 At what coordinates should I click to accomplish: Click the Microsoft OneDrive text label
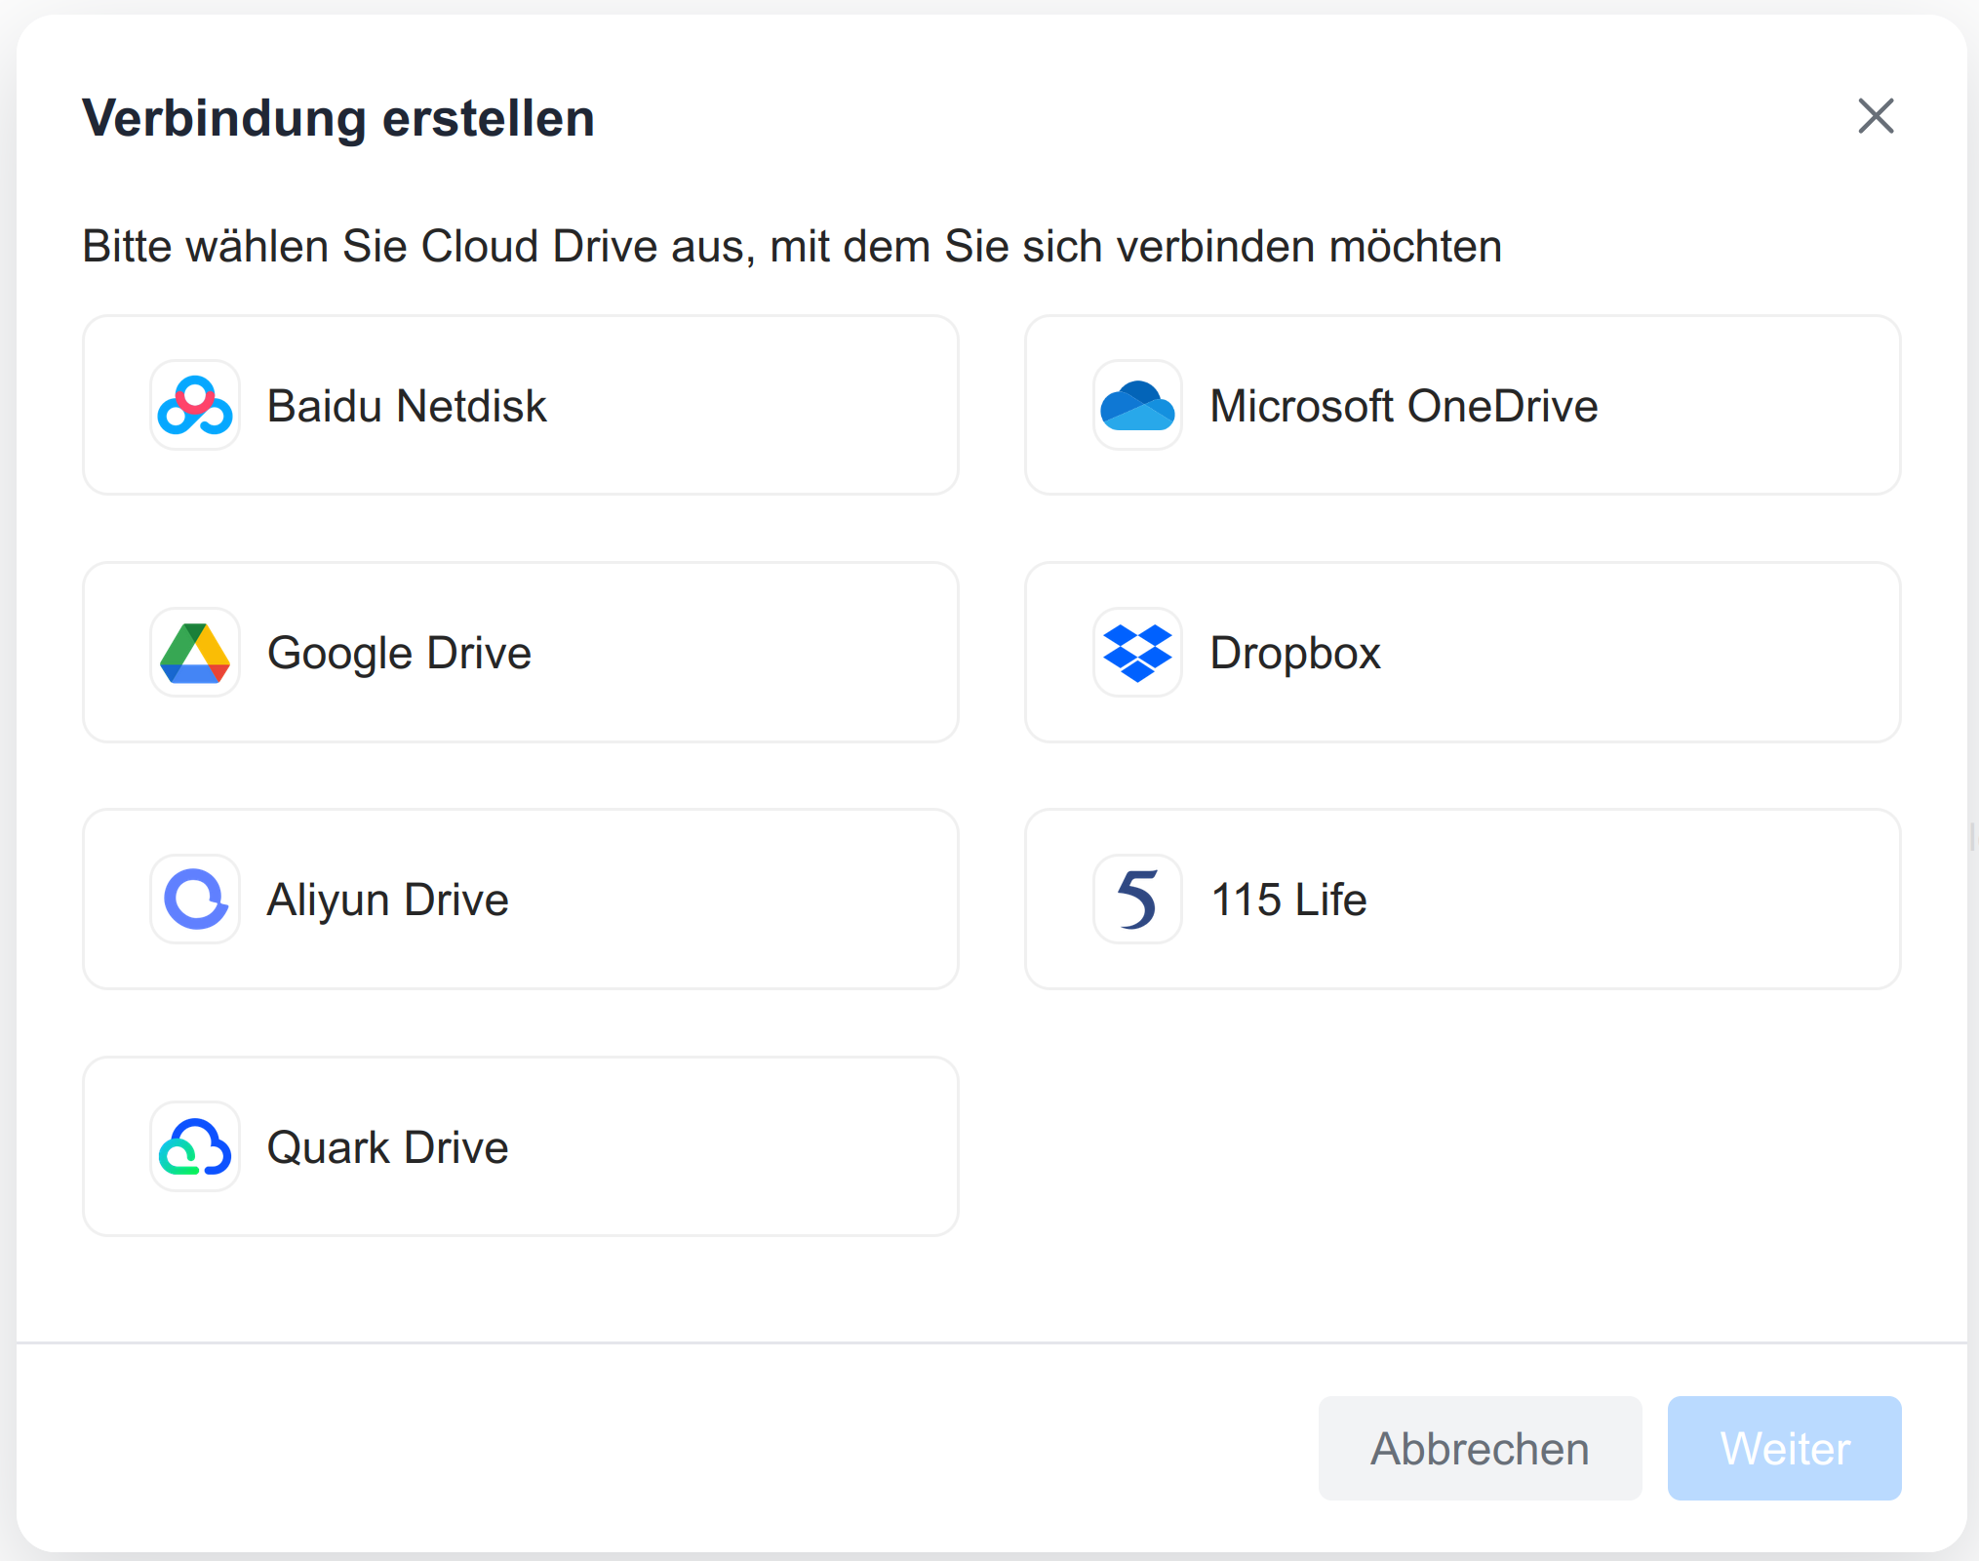coord(1403,406)
